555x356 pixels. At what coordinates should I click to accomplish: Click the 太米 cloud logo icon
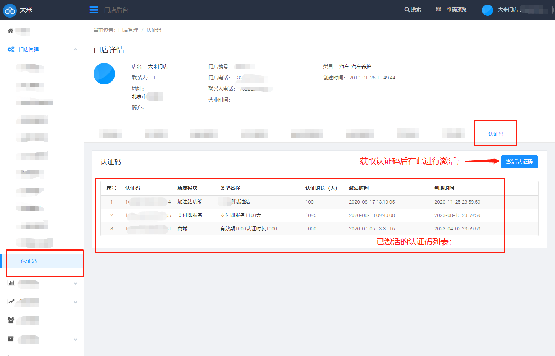click(x=10, y=10)
